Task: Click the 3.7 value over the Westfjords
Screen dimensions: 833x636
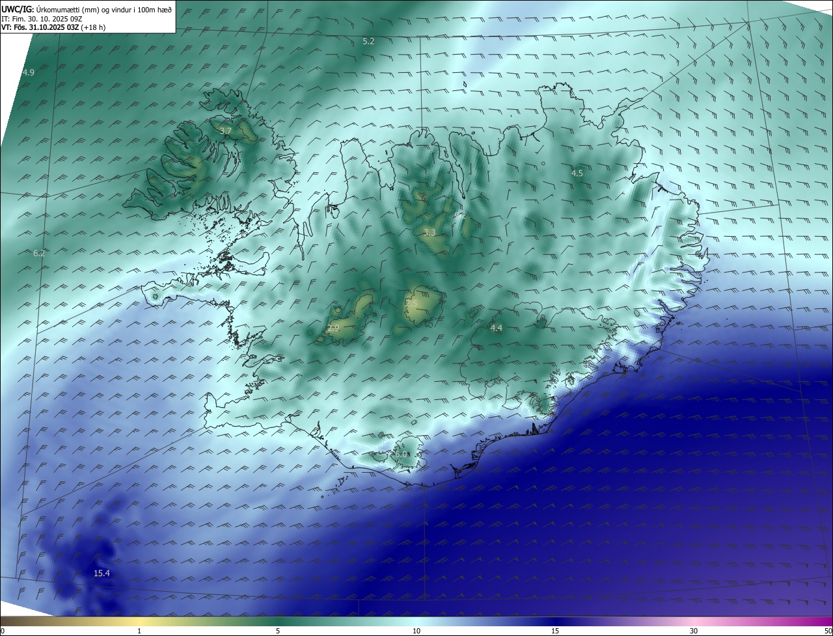Action: coord(226,131)
